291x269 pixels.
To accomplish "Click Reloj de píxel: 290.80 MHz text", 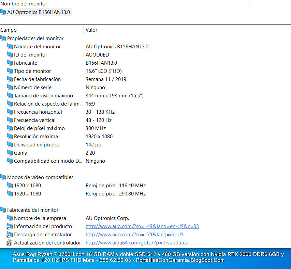I will tap(116, 193).
